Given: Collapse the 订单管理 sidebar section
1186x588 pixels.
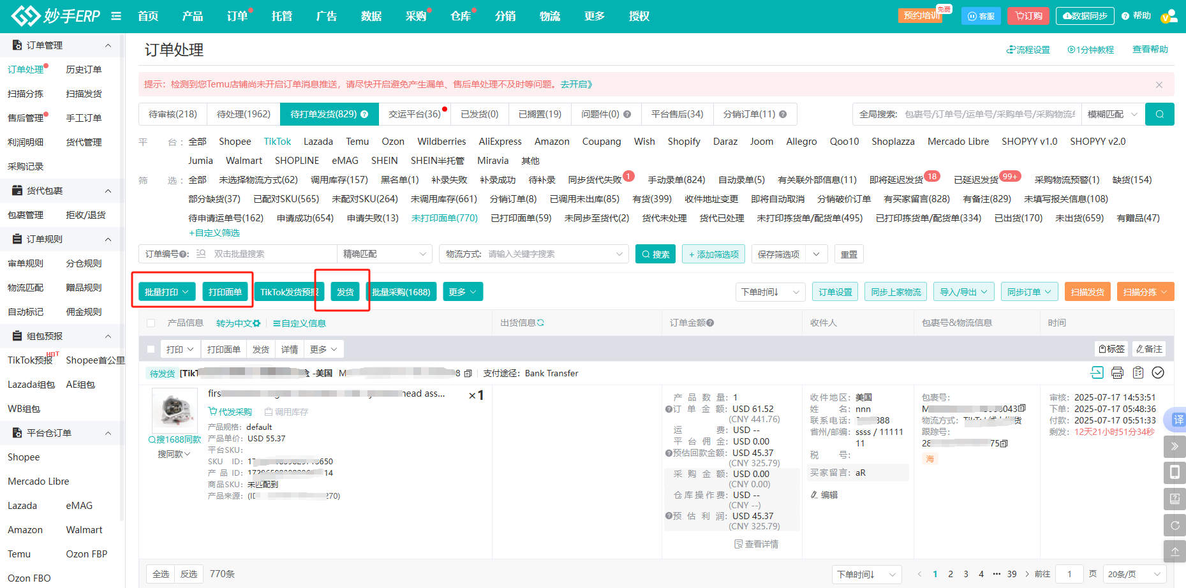Looking at the screenshot, I should click(x=108, y=45).
